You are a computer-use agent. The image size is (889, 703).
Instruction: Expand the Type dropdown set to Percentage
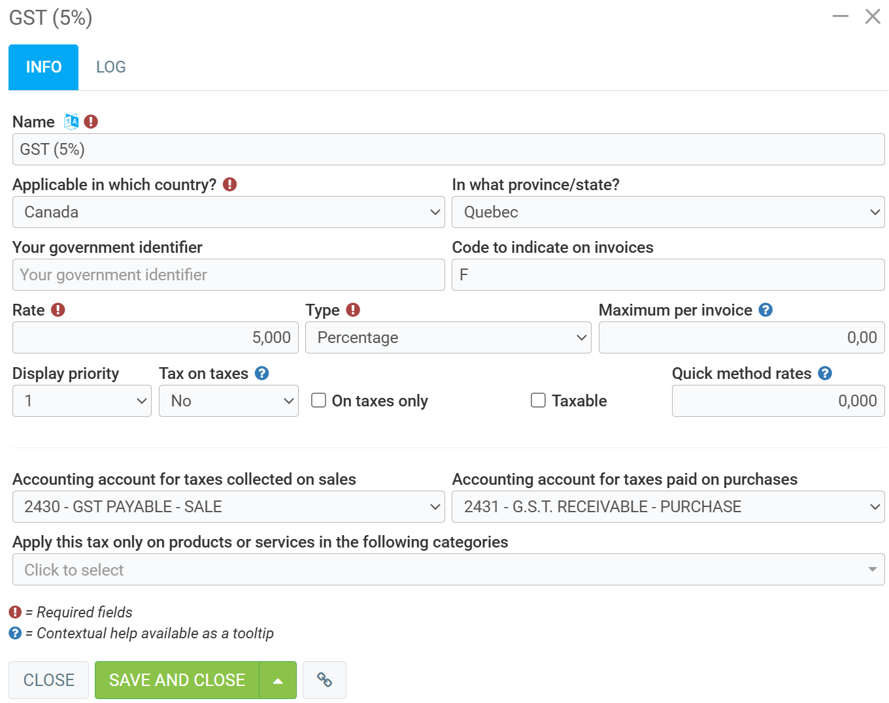click(x=448, y=338)
